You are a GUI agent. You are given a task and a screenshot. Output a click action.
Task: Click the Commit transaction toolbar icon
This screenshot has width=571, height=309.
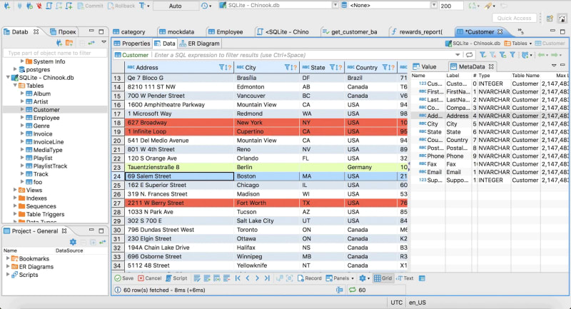[90, 6]
